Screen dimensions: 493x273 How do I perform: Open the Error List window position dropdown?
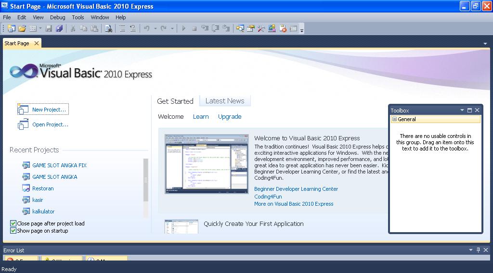coord(471,250)
